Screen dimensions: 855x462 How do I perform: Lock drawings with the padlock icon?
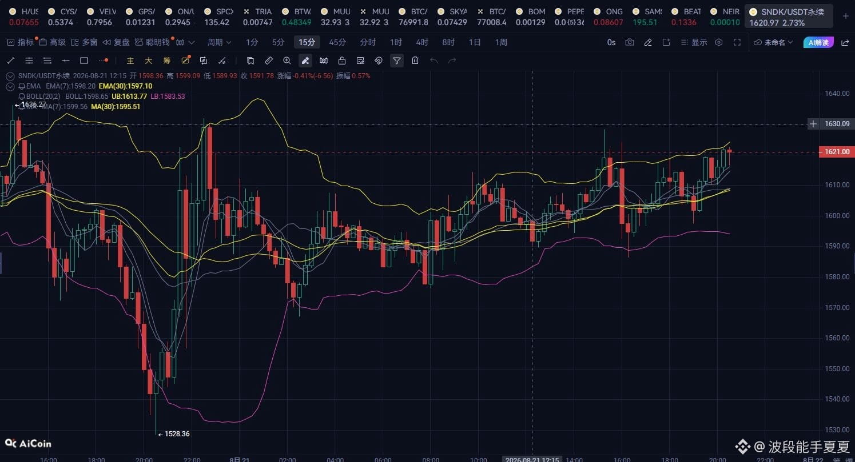point(342,61)
